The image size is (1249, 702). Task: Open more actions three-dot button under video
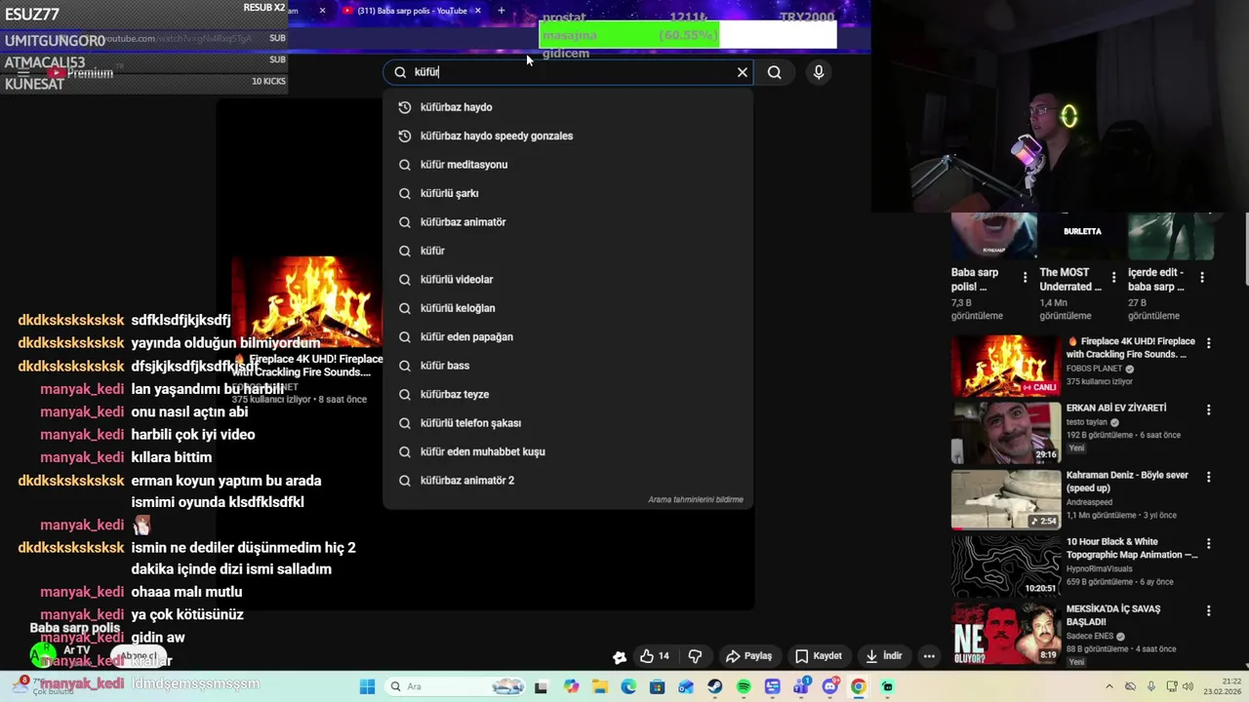[x=929, y=656]
